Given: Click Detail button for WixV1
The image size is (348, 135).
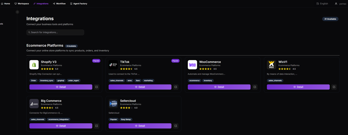Looking at the screenshot, I should 298,87.
